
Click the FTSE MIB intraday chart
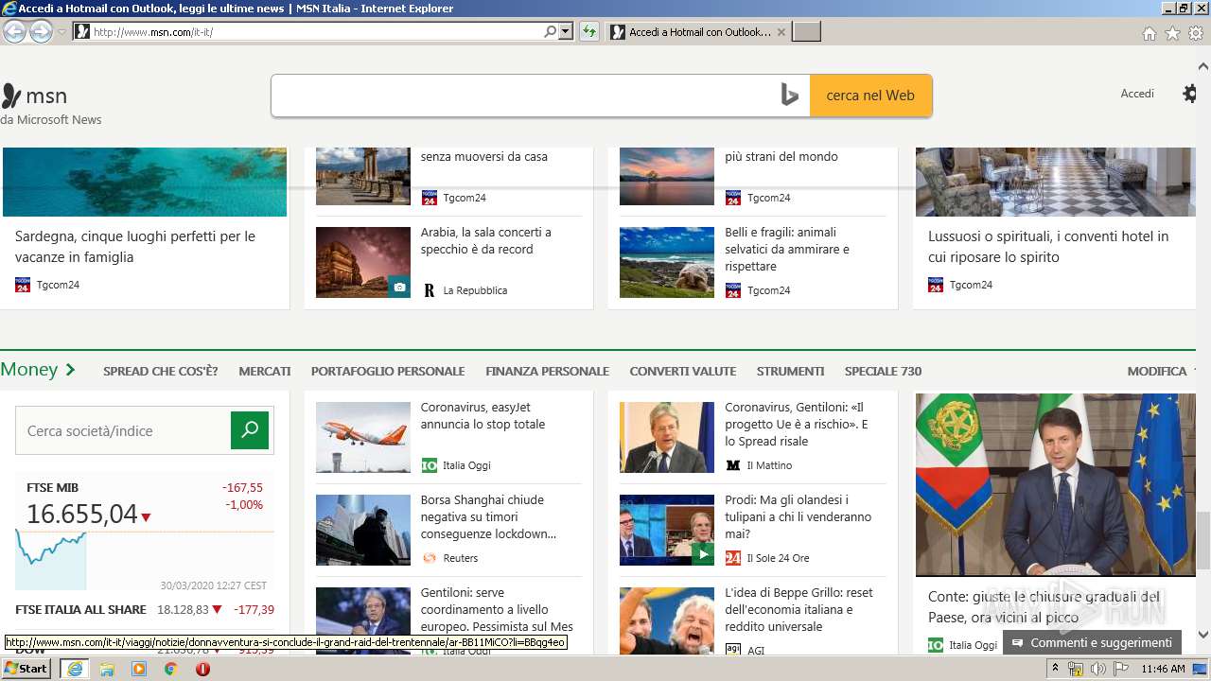[x=145, y=562]
